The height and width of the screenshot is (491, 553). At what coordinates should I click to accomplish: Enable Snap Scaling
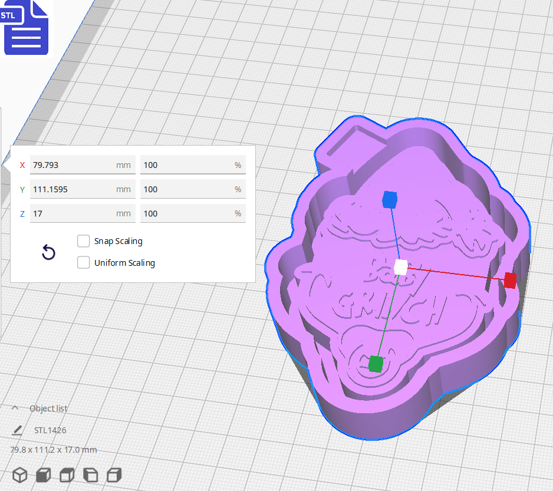[83, 240]
